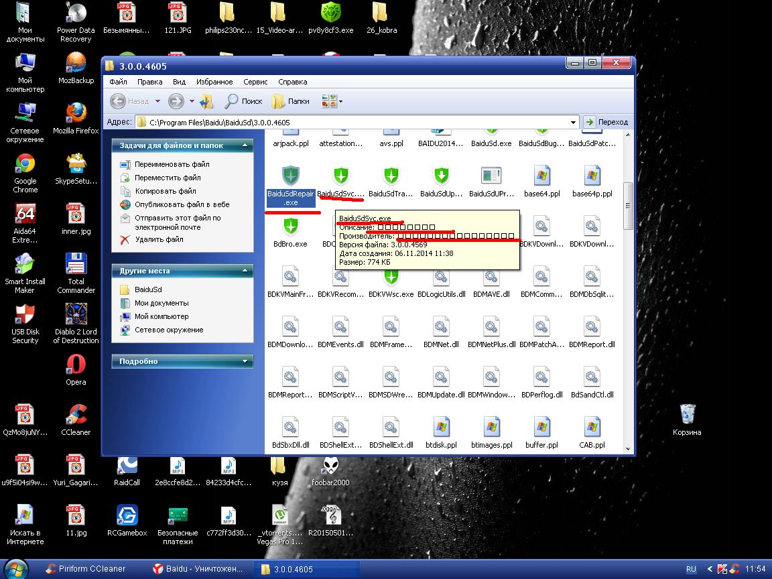Switch to Piriform CCleaner taskbar button
This screenshot has height=579, width=772.
coord(85,569)
